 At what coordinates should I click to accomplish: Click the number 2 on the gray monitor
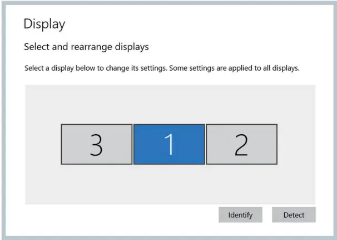click(x=241, y=144)
